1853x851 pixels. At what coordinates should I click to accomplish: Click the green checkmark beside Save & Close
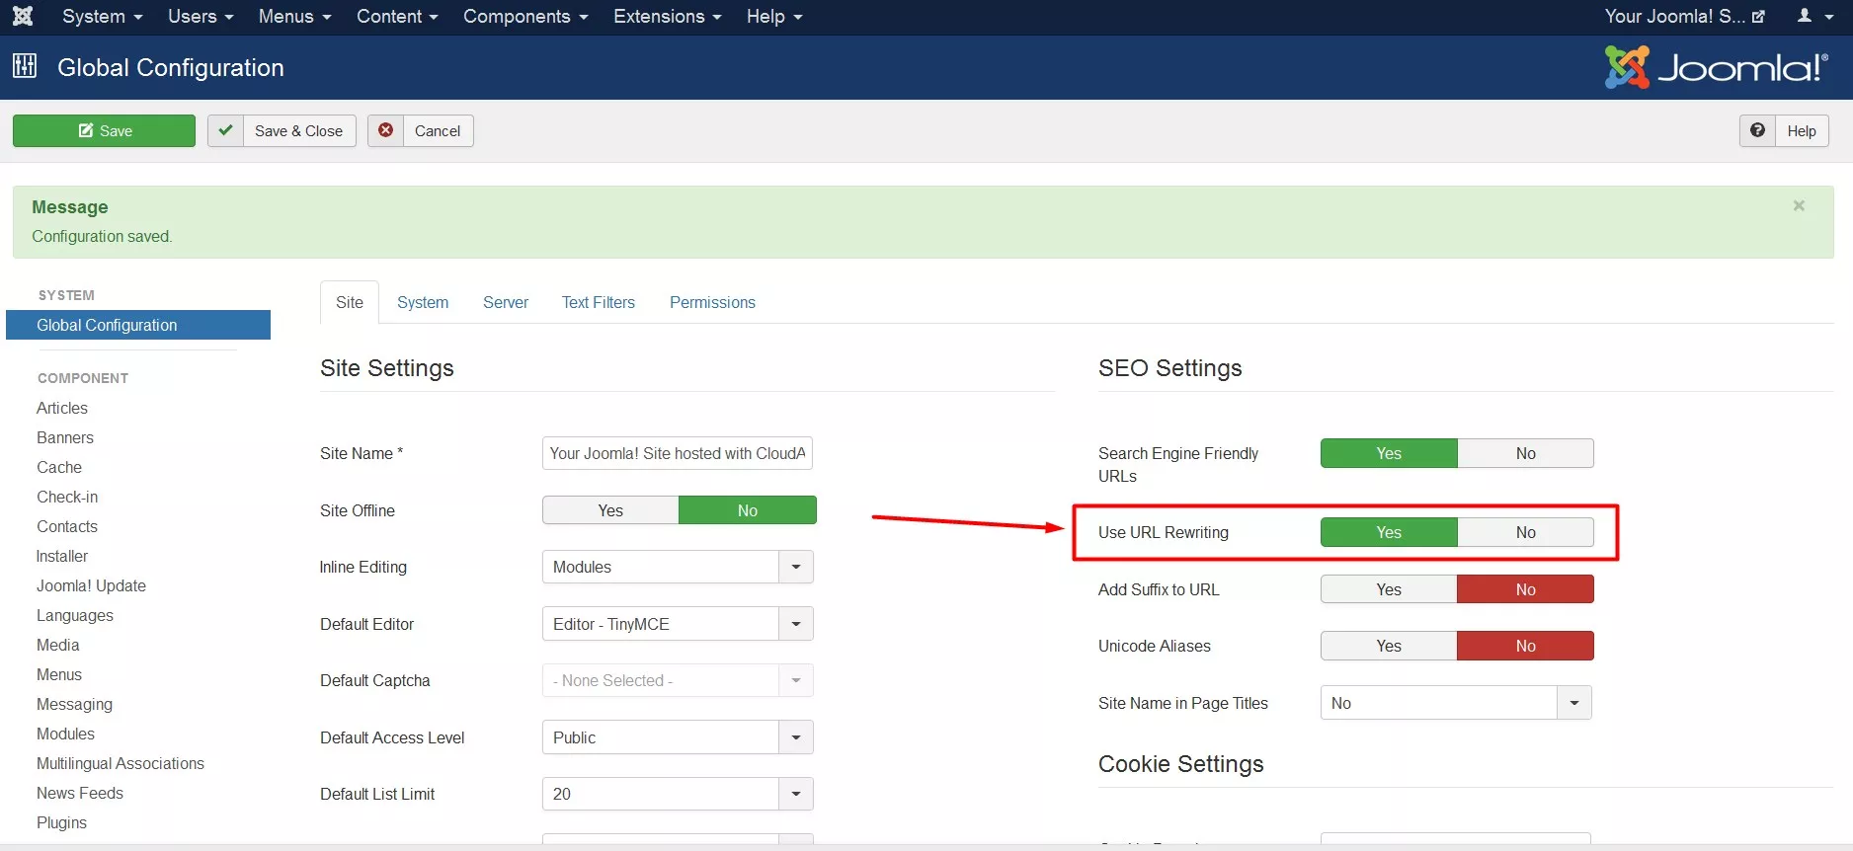(225, 130)
